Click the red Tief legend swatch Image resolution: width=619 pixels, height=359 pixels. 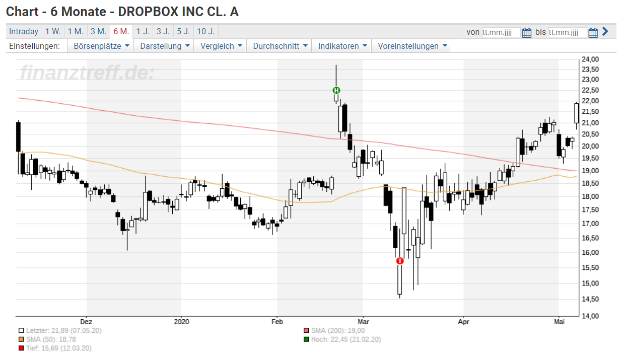click(21, 348)
